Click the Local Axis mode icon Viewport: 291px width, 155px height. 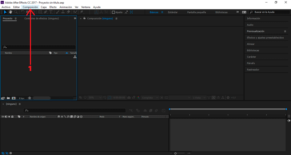[96, 12]
